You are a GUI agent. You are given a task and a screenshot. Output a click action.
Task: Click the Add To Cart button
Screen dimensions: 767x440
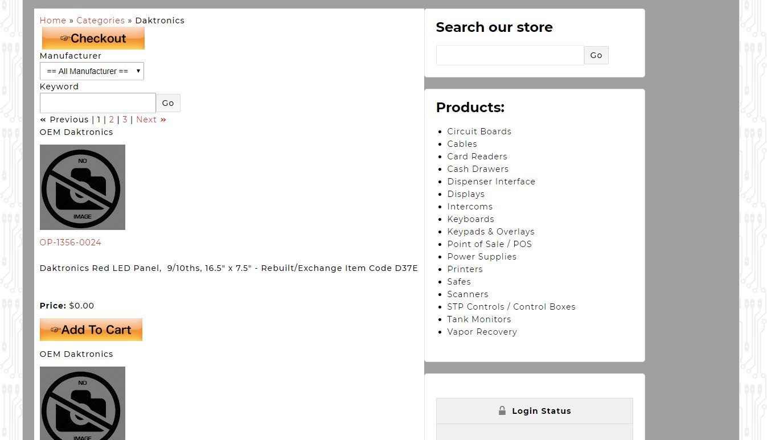[91, 330]
